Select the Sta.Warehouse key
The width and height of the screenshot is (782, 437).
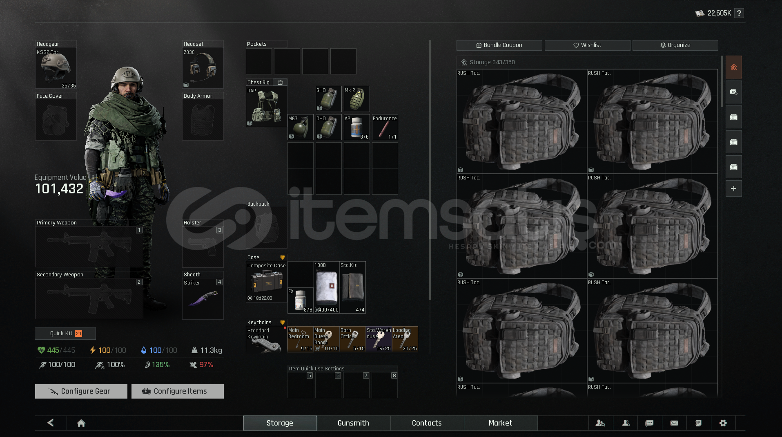tap(379, 339)
